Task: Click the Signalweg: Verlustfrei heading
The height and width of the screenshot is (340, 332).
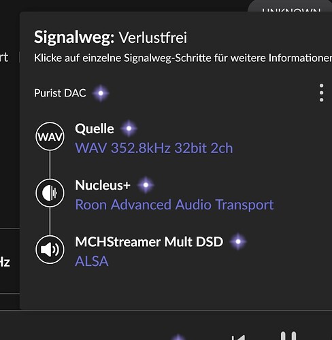Action: click(x=110, y=37)
